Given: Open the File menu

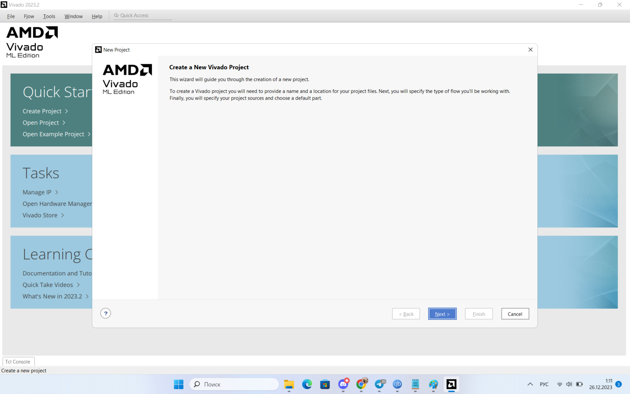Looking at the screenshot, I should pos(11,16).
